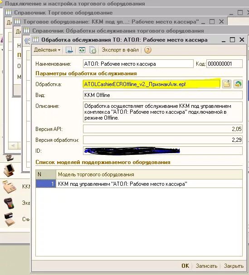Click the ID field
Screen dimensions: 249x275
pos(163,151)
